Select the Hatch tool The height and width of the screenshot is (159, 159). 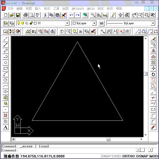[5, 115]
